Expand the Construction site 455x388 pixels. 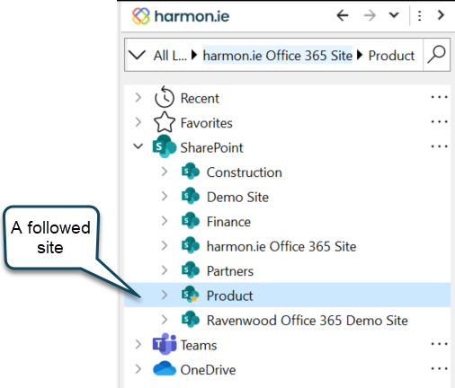click(165, 172)
